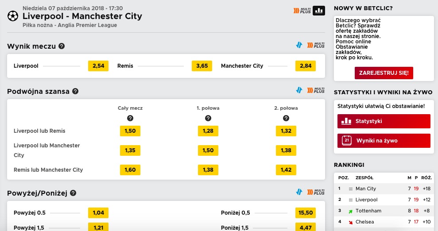
Task: Pick Liverpool lub Remis full-match odds 1,50
Action: click(x=130, y=131)
